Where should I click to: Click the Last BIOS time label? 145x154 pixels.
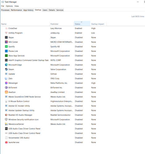[138, 16]
